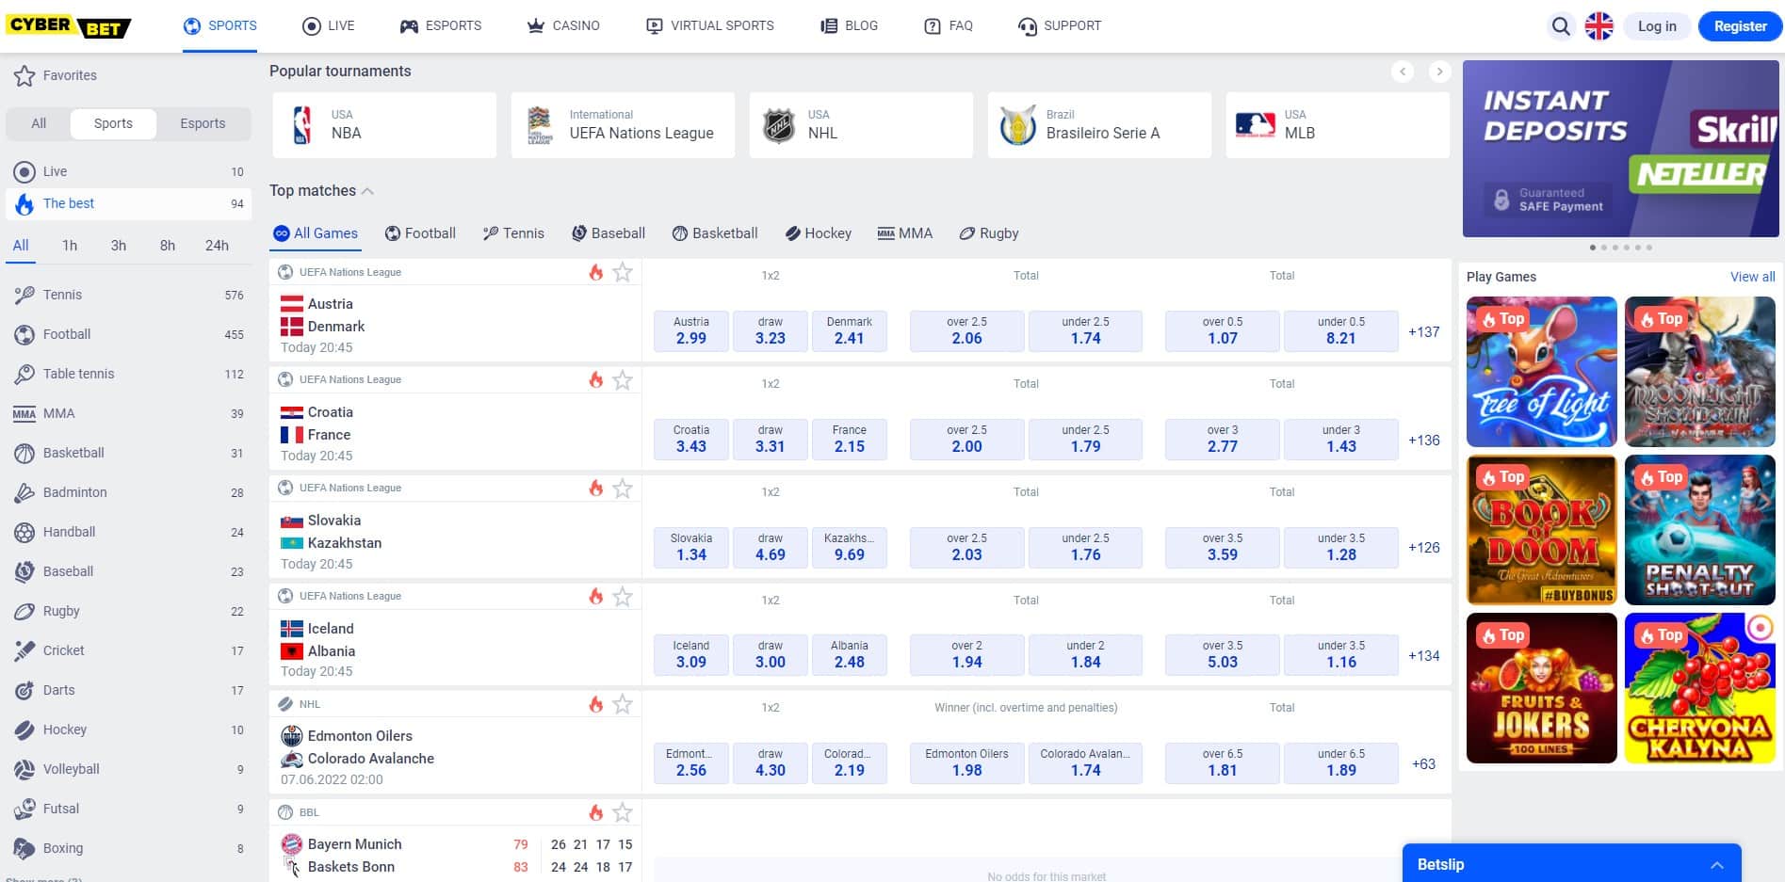
Task: Open Boxing category in sidebar
Action: pos(129,848)
